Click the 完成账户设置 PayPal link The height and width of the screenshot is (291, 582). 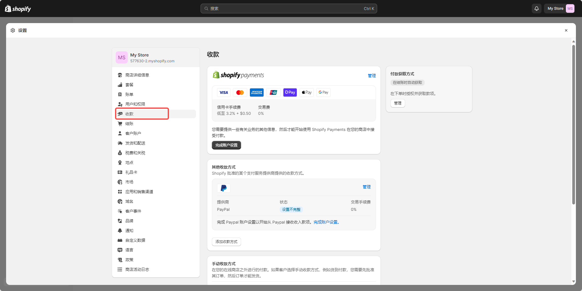(326, 222)
